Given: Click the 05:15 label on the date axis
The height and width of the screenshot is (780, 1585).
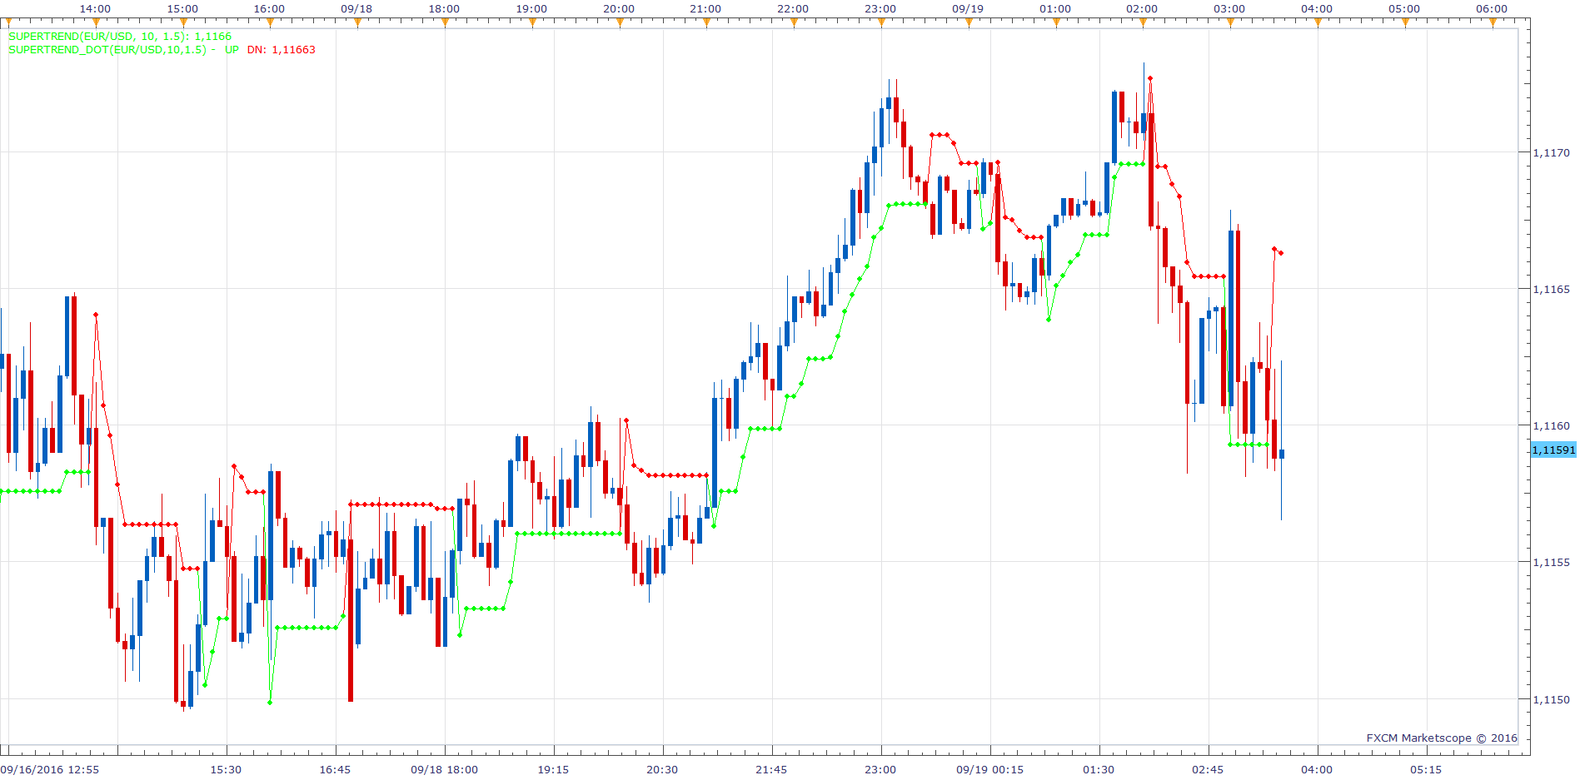Looking at the screenshot, I should [x=1426, y=770].
